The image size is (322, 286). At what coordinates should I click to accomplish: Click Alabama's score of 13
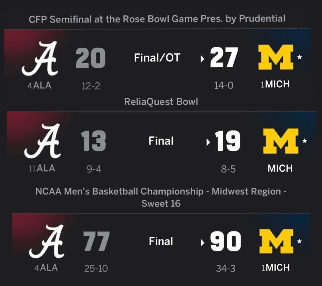tap(93, 141)
